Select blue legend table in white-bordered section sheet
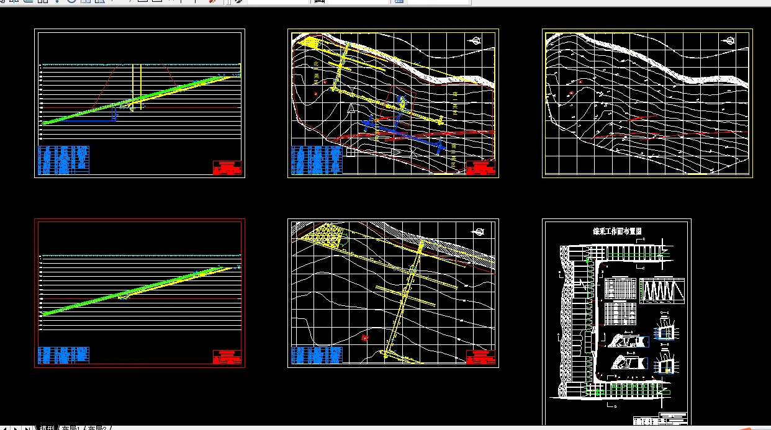771x430 pixels. [63, 159]
